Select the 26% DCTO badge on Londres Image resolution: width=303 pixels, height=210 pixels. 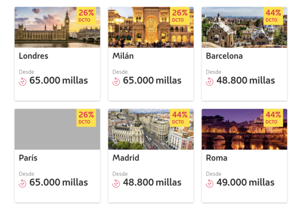pyautogui.click(x=86, y=16)
